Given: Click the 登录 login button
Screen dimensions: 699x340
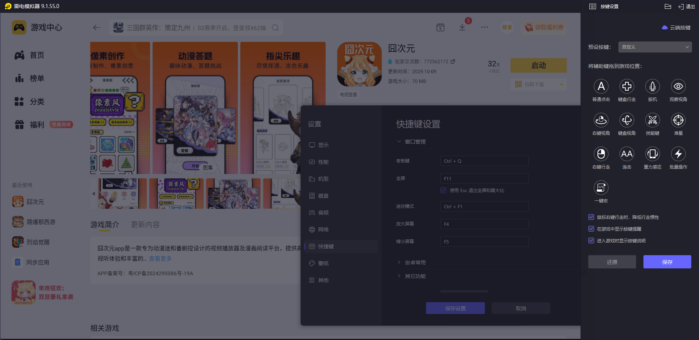Looking at the screenshot, I should pos(507,27).
